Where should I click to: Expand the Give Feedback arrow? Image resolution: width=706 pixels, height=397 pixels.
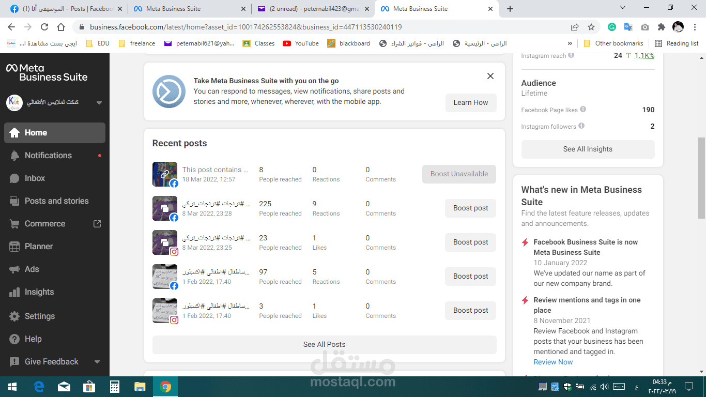point(97,362)
